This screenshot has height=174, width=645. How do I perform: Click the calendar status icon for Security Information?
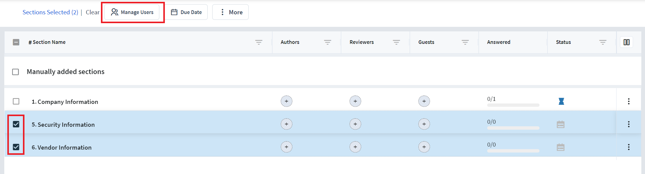click(x=561, y=124)
